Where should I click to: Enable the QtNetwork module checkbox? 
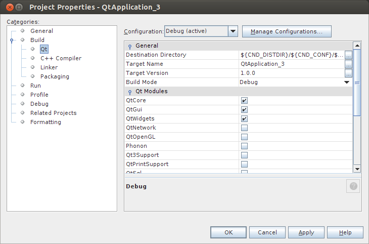(244, 128)
